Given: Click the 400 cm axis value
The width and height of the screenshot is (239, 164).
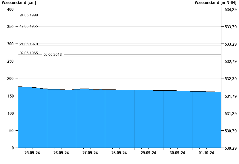Looking at the screenshot, I should 10,9.
